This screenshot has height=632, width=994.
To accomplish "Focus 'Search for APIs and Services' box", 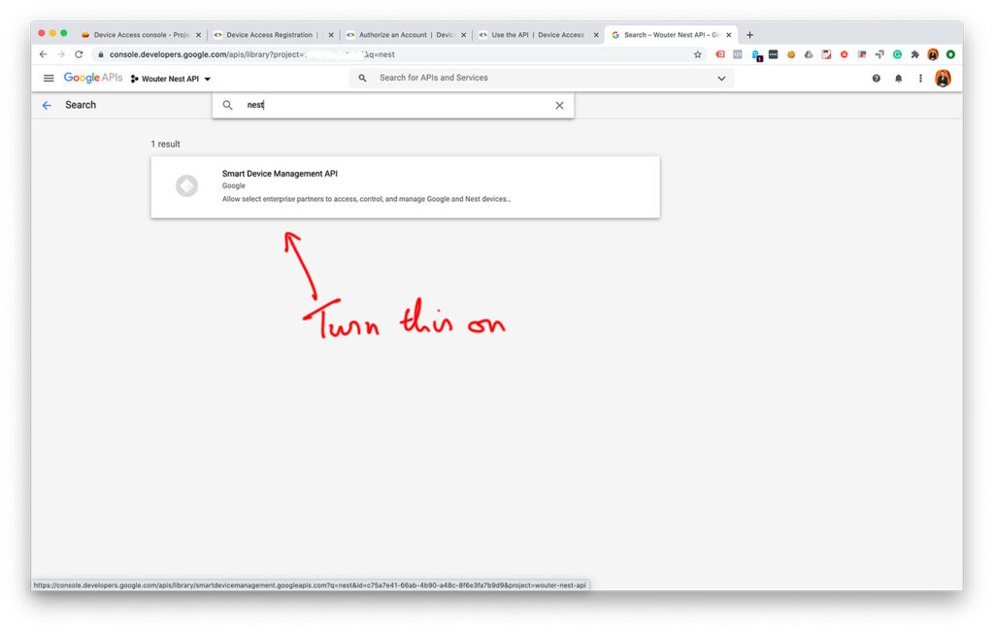I will point(542,78).
